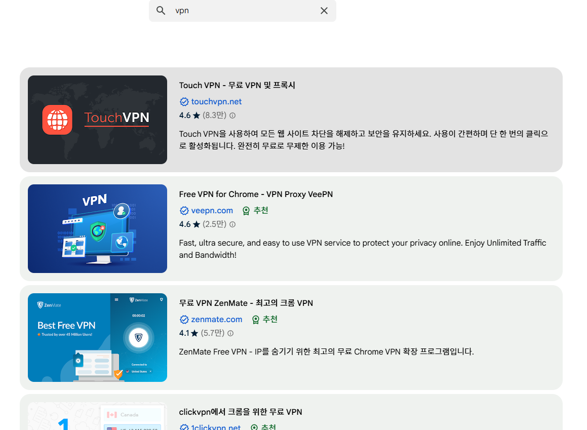Visit the veepn.com publisher link

click(x=212, y=211)
